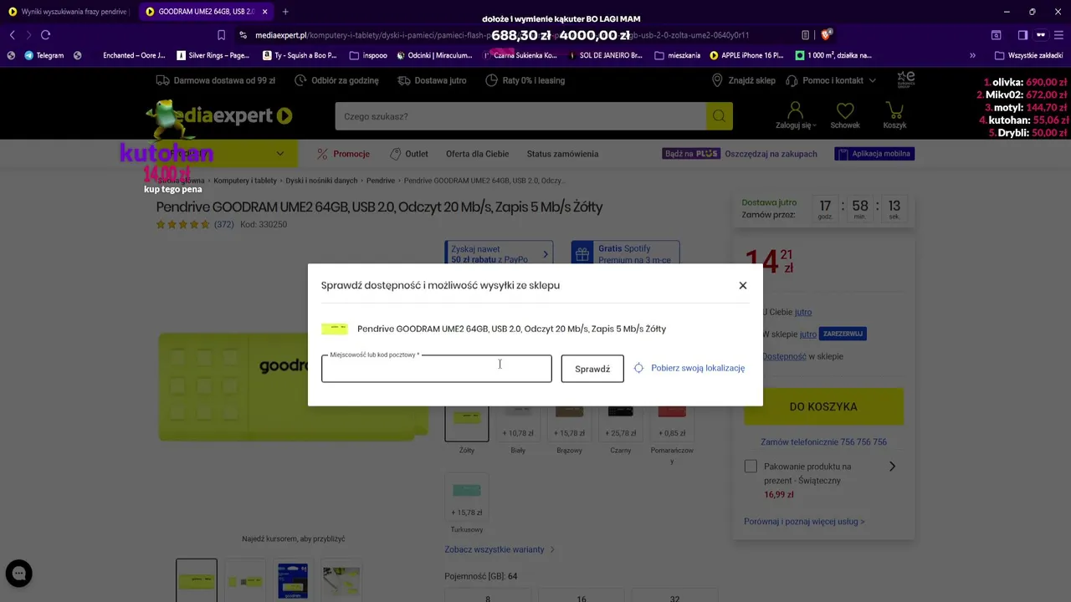Tick the gift packaging checkbox
Viewport: 1071px width, 602px height.
pyautogui.click(x=751, y=467)
